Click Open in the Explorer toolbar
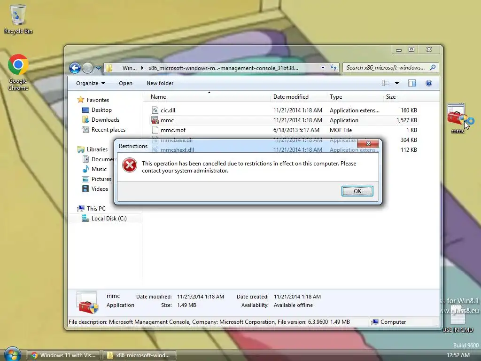 click(125, 83)
